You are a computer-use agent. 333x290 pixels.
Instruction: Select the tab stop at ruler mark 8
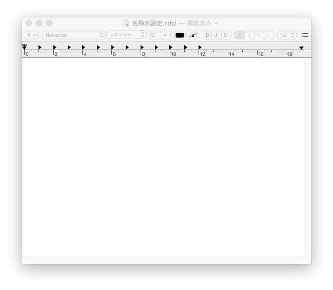tap(142, 47)
